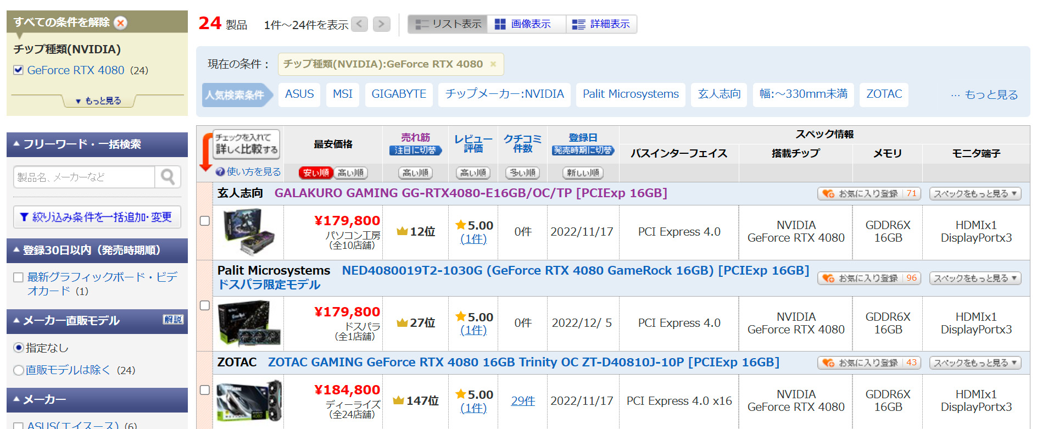Open bulk filter add/change button

(x=97, y=217)
